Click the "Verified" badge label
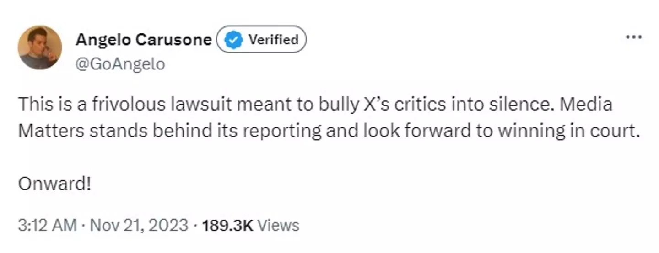 (273, 40)
